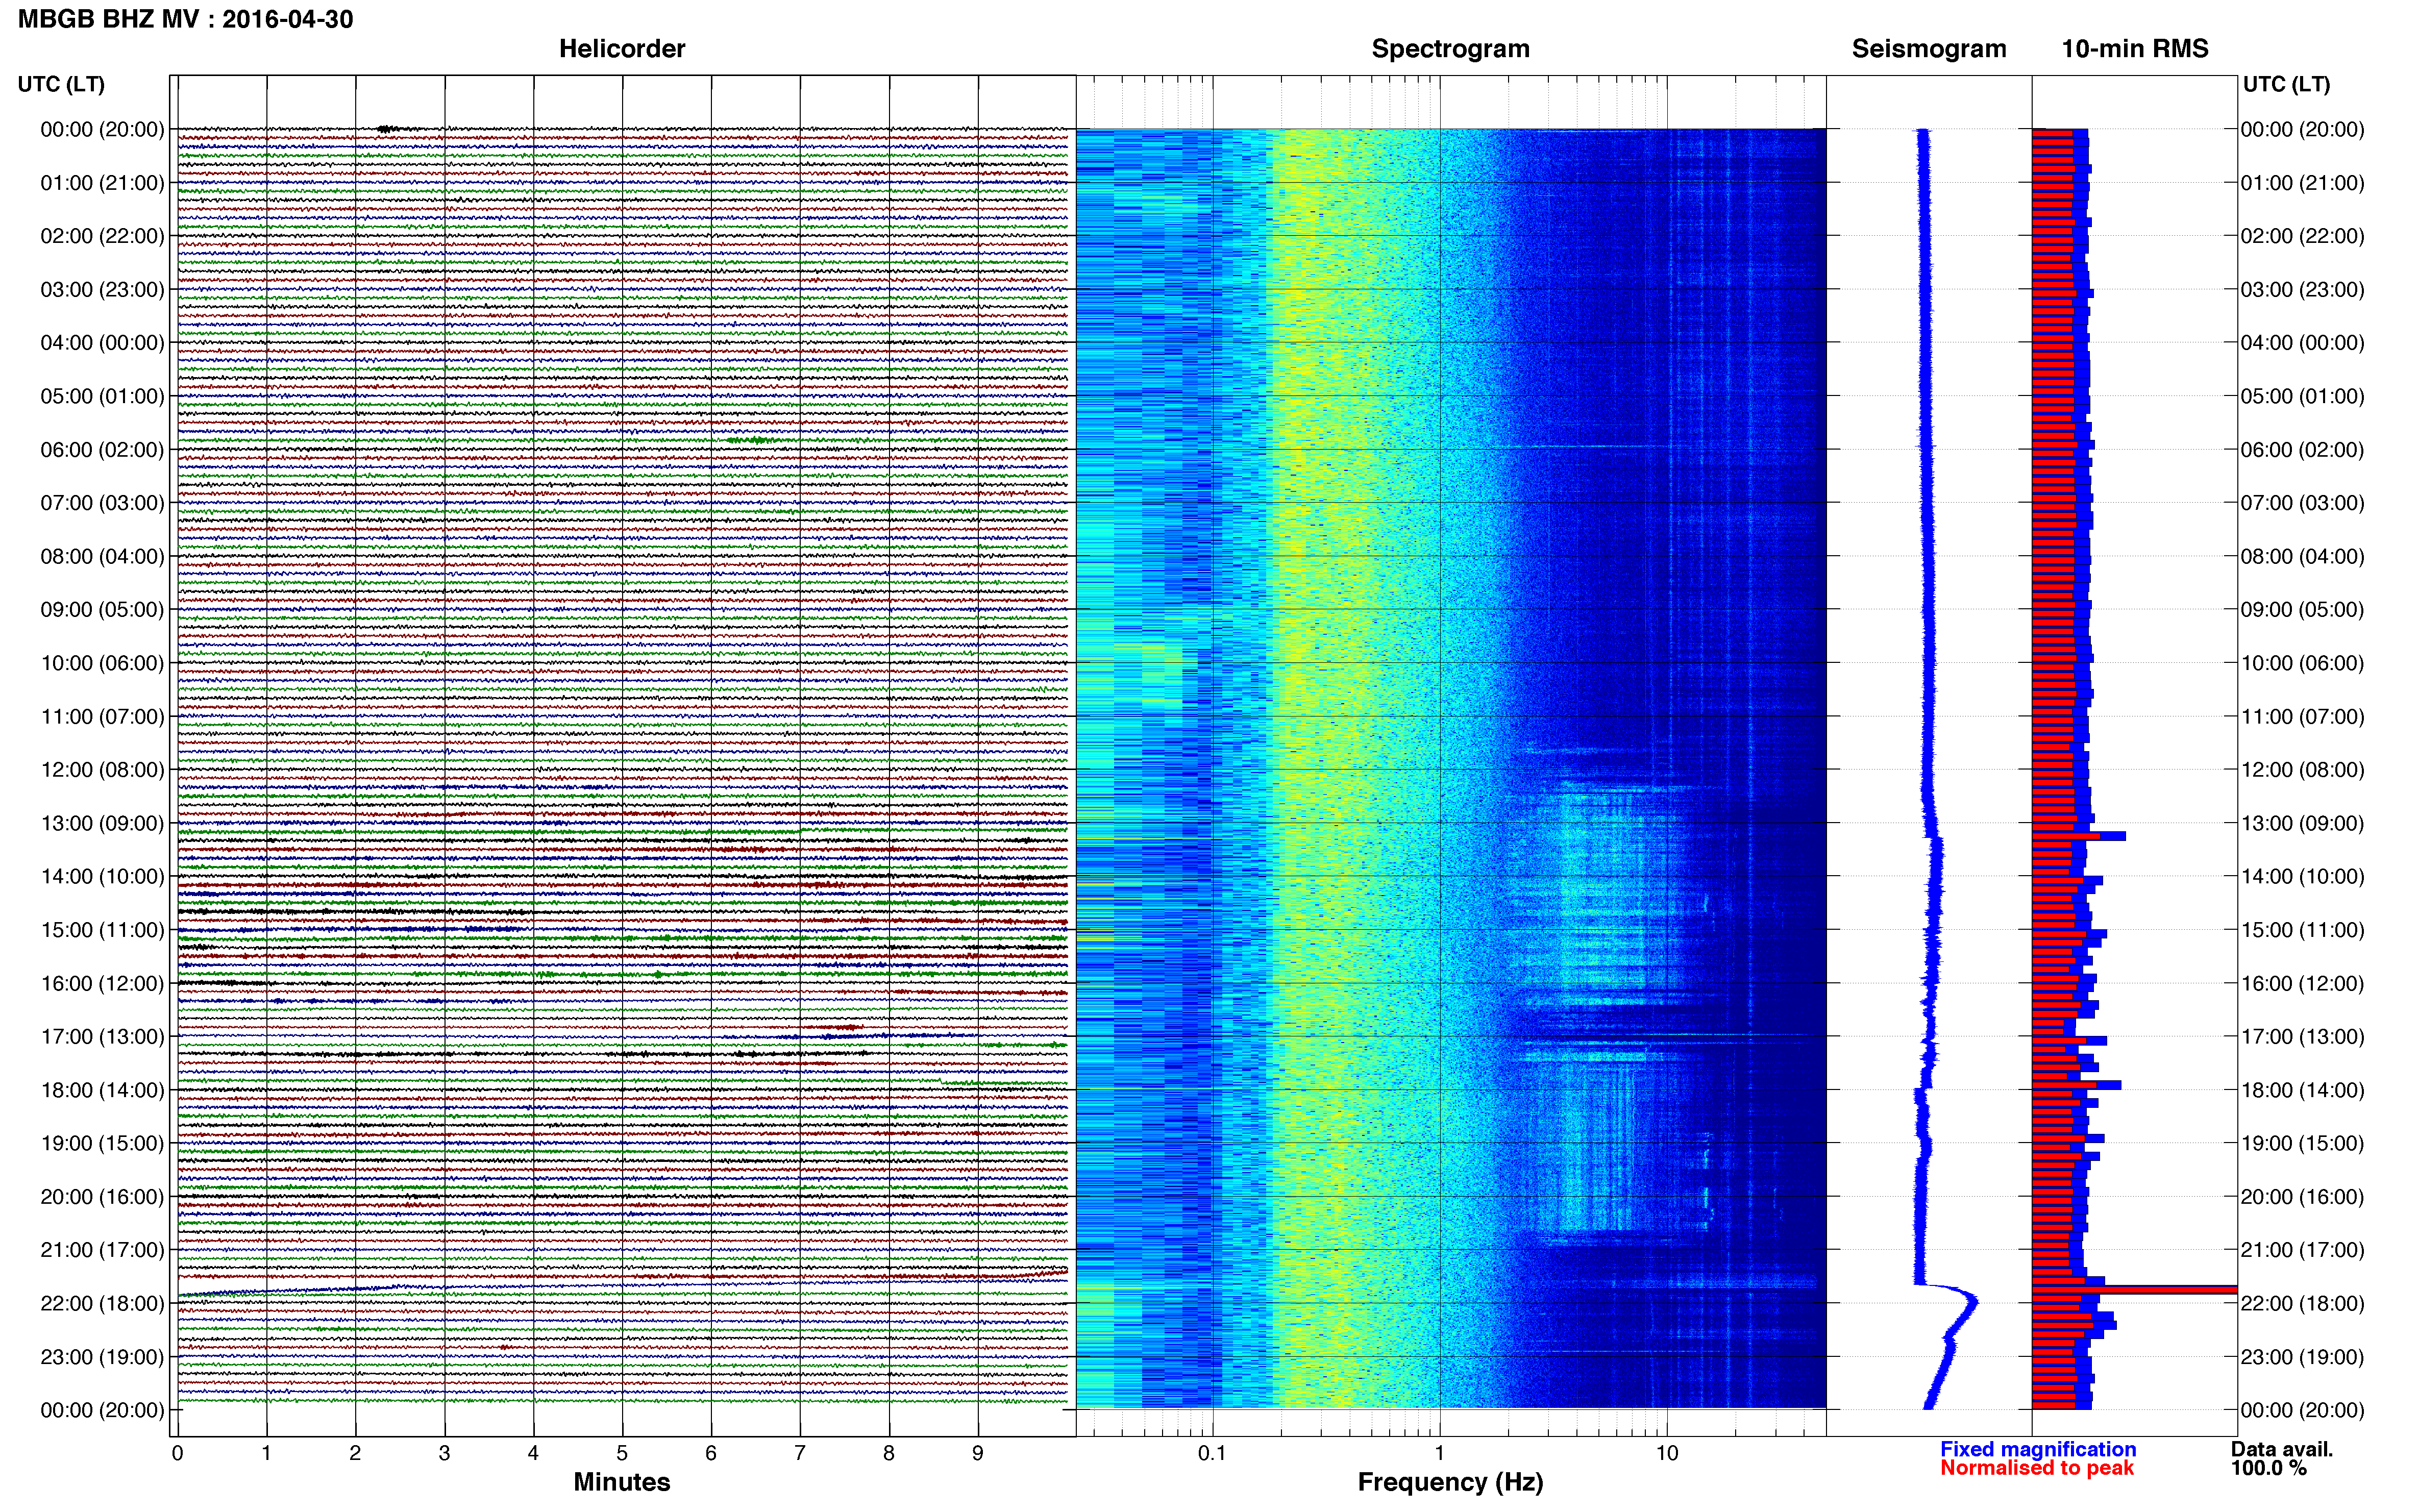Click the longest RMS bar just before 22:00
The image size is (2419, 1512).
coord(2134,1290)
